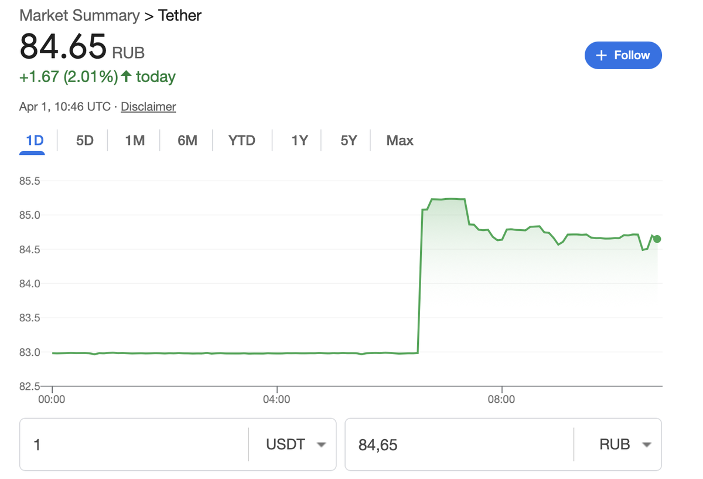Show the Max time range chart

coord(399,140)
